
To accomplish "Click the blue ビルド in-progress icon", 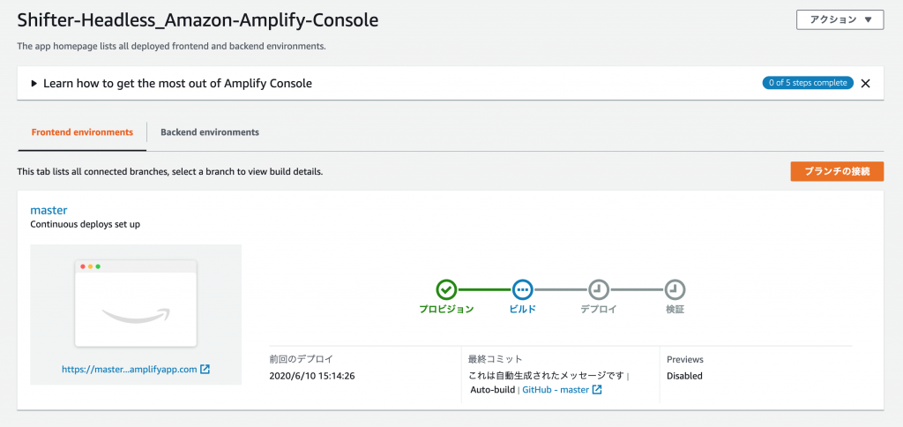I will tap(522, 289).
